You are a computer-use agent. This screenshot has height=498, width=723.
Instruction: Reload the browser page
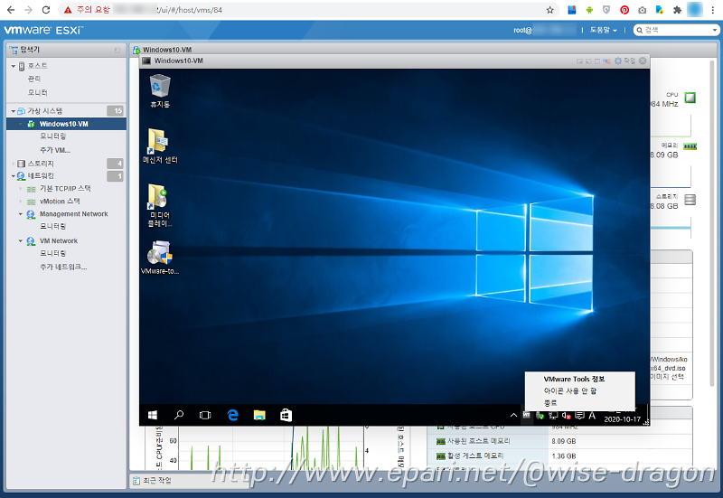46,10
